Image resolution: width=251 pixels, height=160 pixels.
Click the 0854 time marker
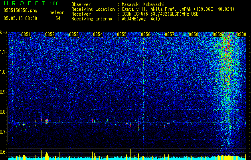98,34
